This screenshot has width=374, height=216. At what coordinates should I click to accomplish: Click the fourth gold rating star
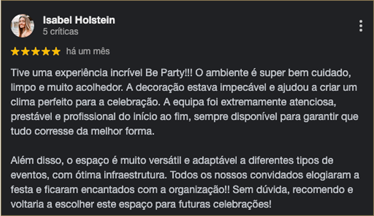46,51
